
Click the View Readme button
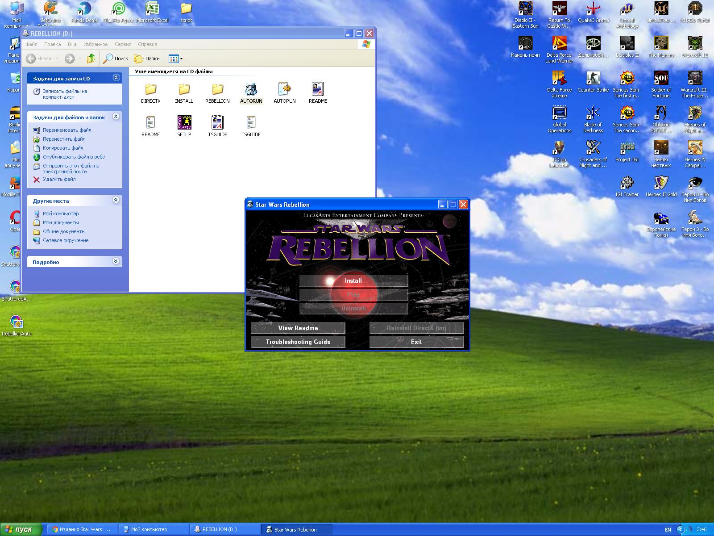pyautogui.click(x=298, y=328)
